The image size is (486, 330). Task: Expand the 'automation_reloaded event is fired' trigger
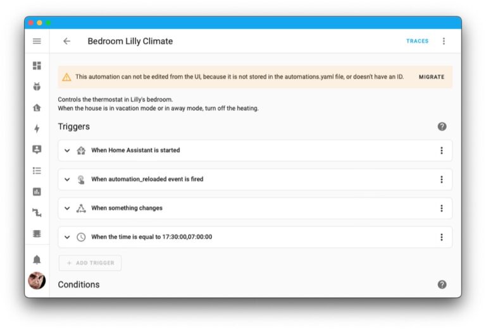point(67,180)
